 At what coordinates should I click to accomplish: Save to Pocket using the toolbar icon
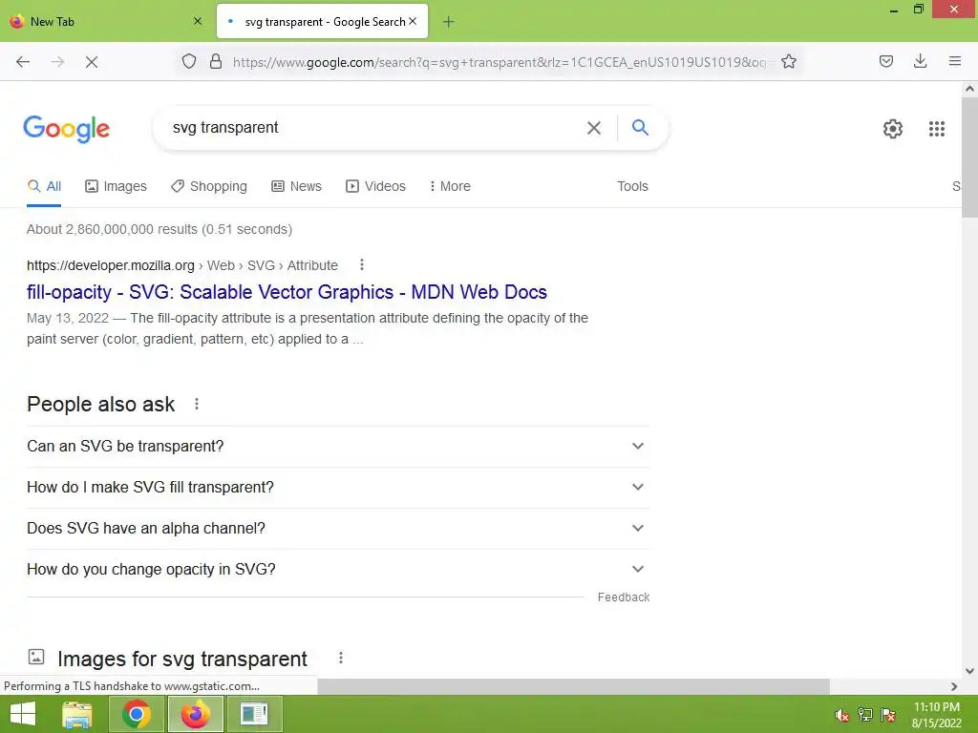(886, 61)
